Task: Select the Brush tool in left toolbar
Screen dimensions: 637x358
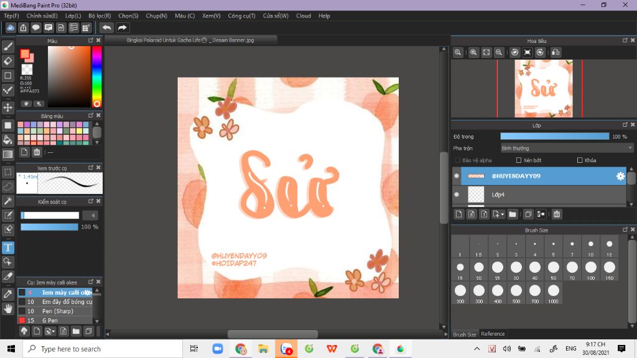Action: [x=8, y=46]
